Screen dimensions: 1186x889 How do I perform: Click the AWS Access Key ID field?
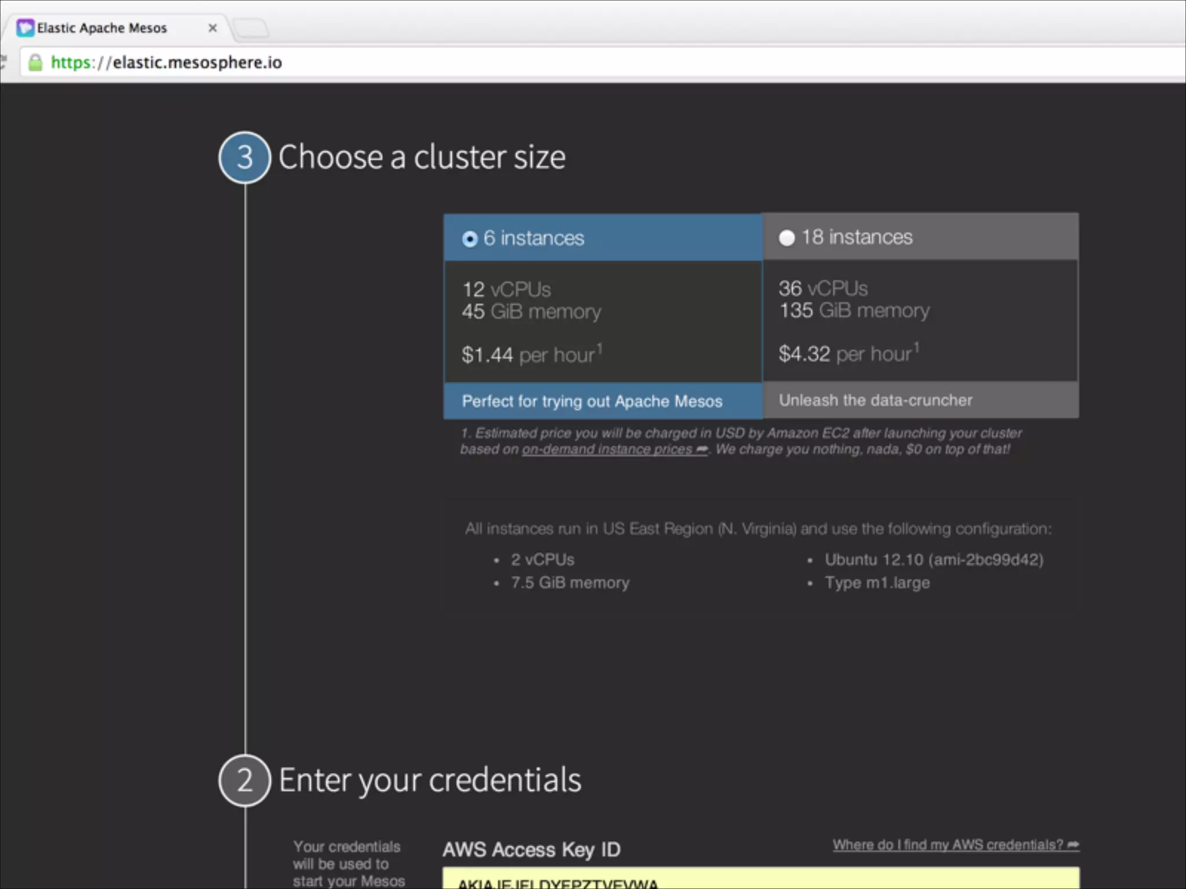(760, 879)
